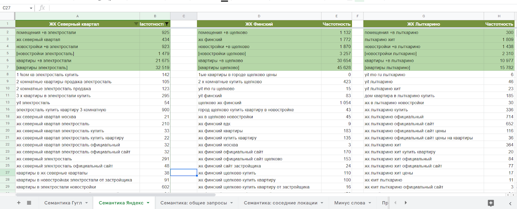
Task: Add a new sheet with the plus icon
Action: tap(19, 203)
